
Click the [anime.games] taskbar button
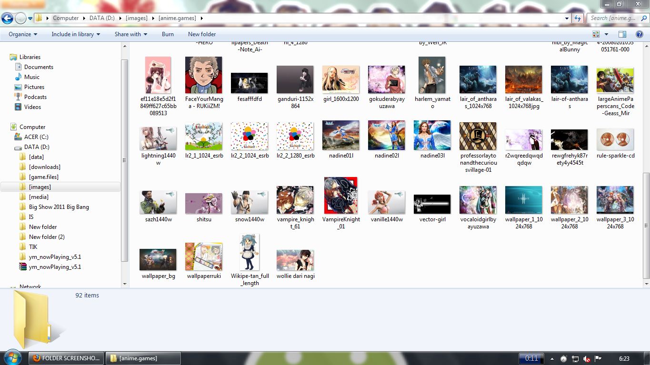(x=143, y=358)
